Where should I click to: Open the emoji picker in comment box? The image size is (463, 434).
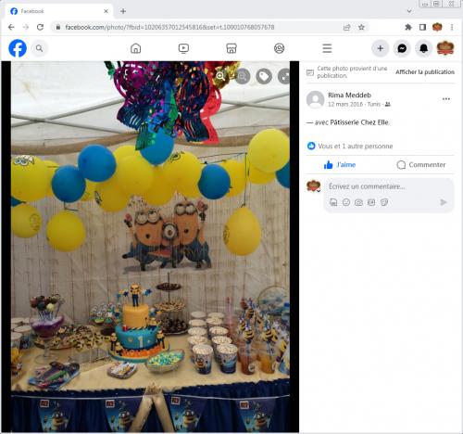tap(346, 202)
